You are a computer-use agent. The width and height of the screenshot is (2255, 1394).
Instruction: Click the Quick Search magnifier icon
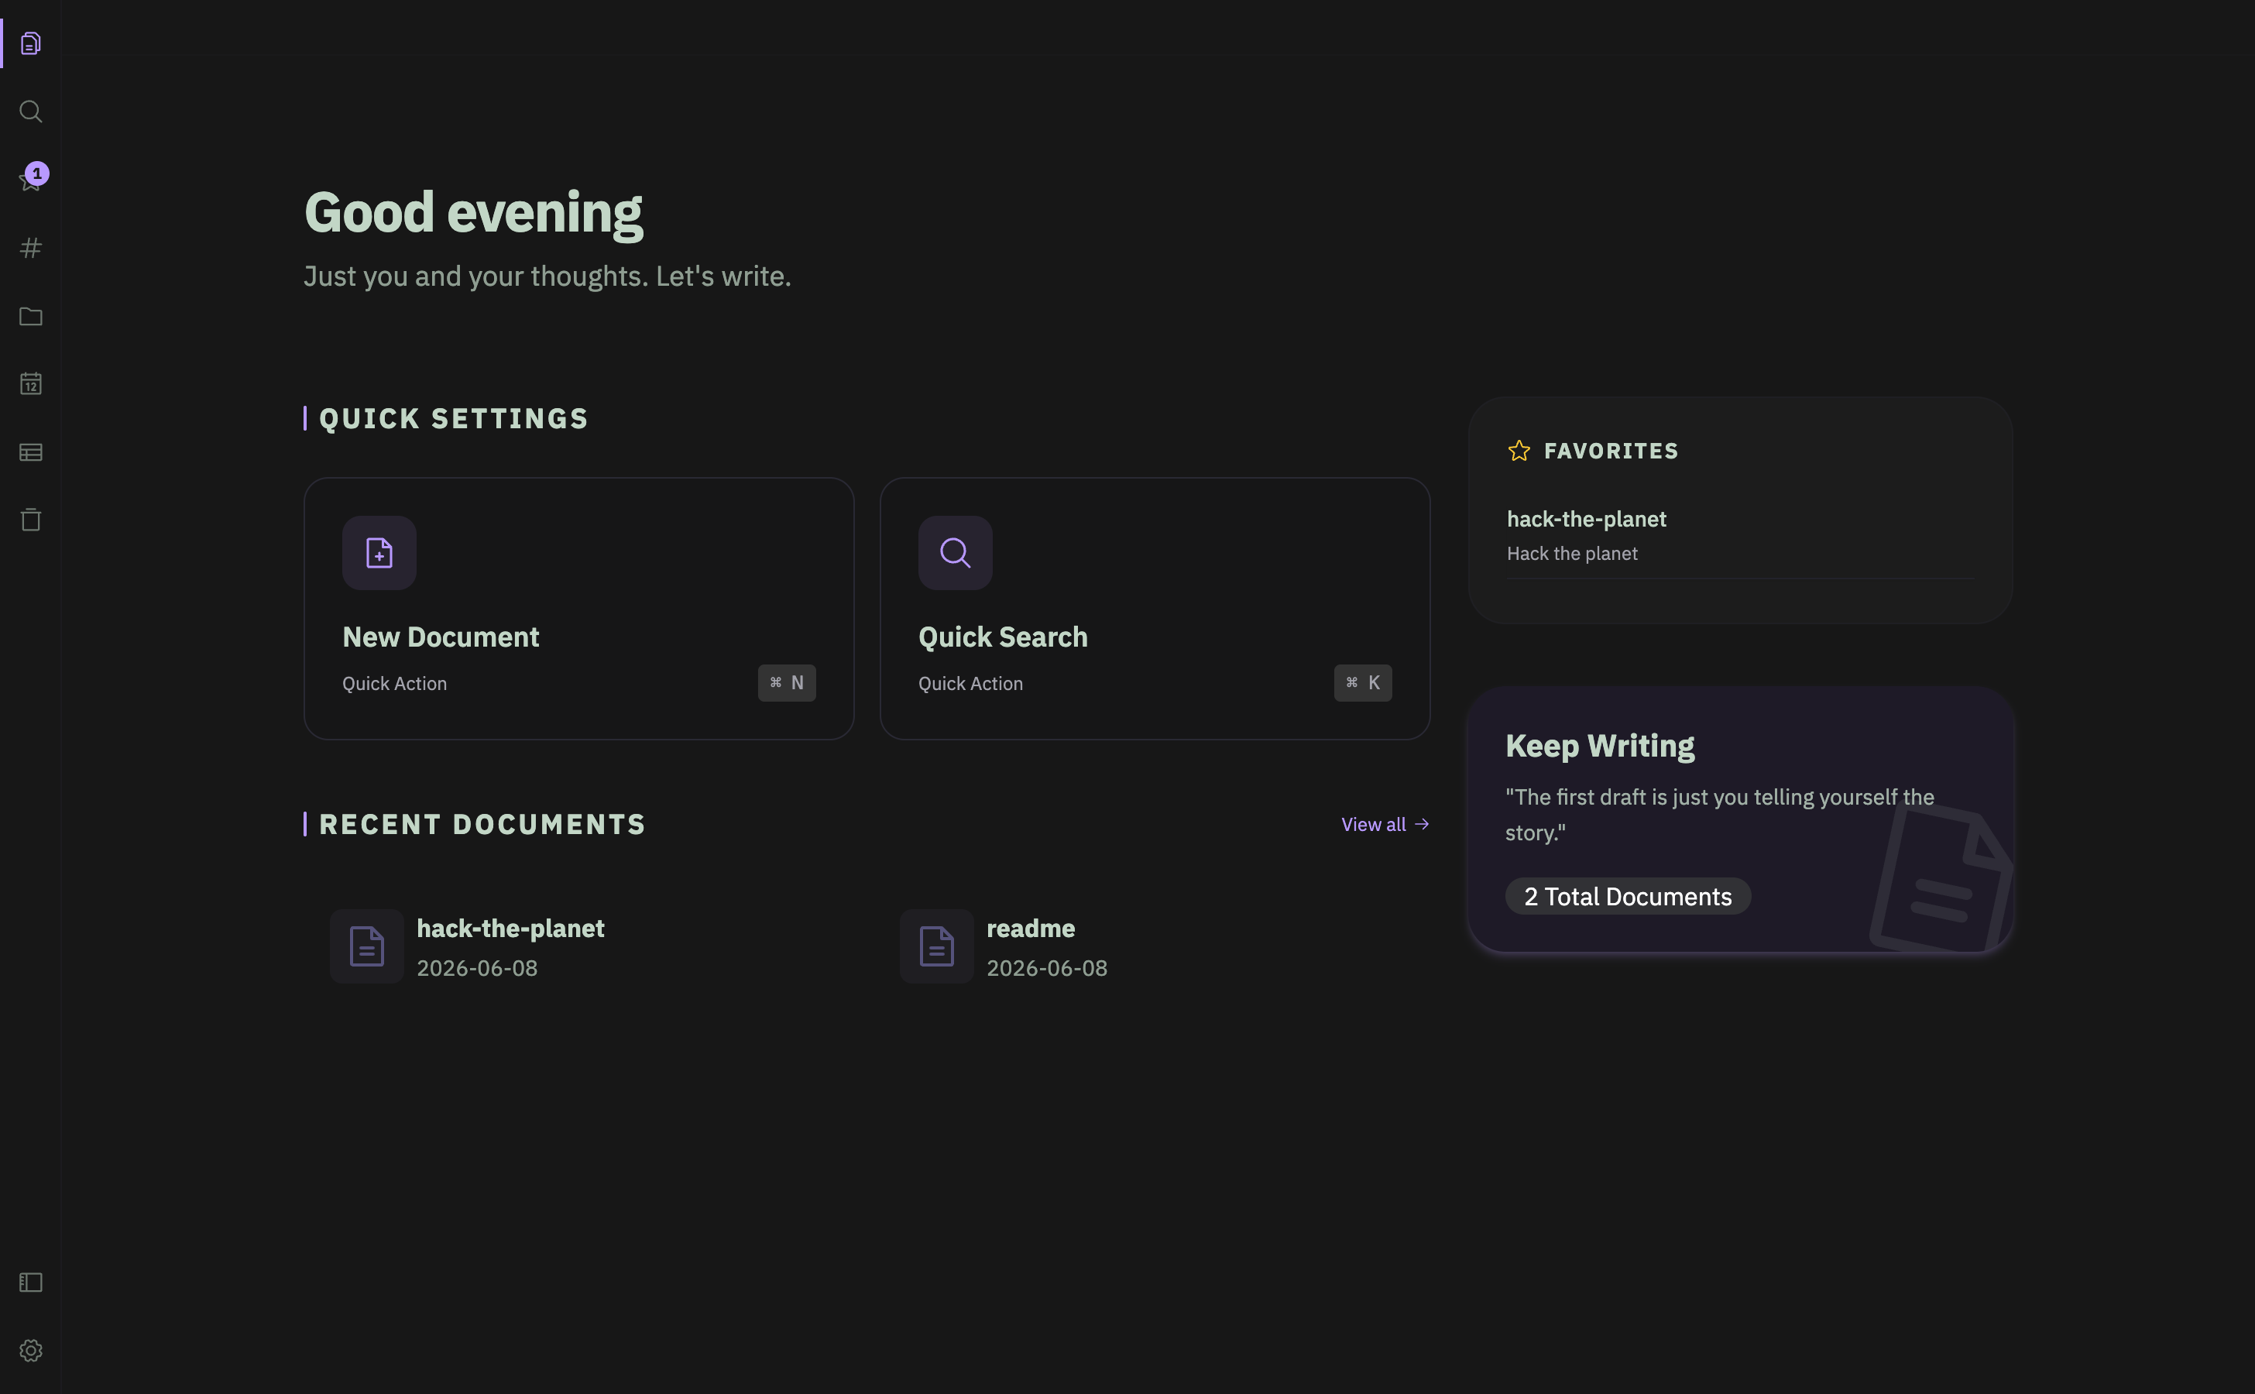tap(955, 552)
